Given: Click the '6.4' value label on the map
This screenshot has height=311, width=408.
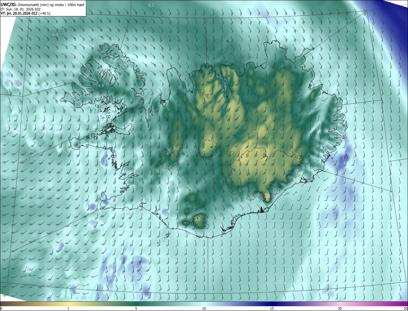Looking at the screenshot, I should click(55, 34).
